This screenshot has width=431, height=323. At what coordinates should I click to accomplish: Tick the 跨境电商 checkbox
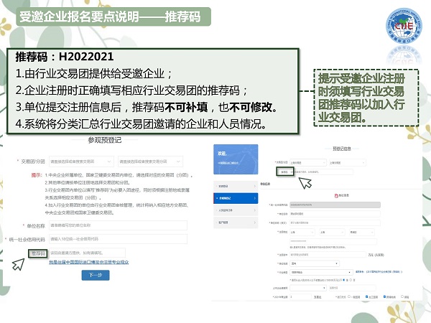[385, 296]
